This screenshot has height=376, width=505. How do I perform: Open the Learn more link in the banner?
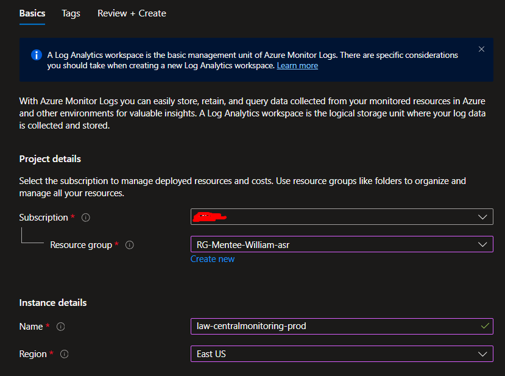pyautogui.click(x=297, y=66)
